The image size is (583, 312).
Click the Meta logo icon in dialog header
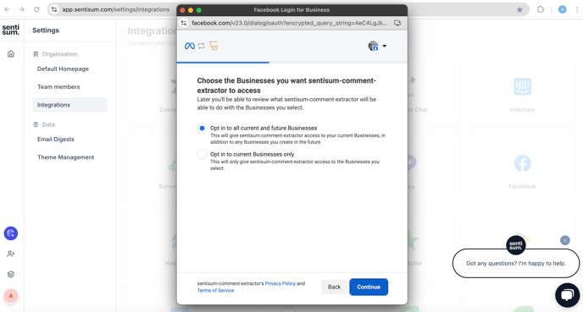click(x=190, y=46)
